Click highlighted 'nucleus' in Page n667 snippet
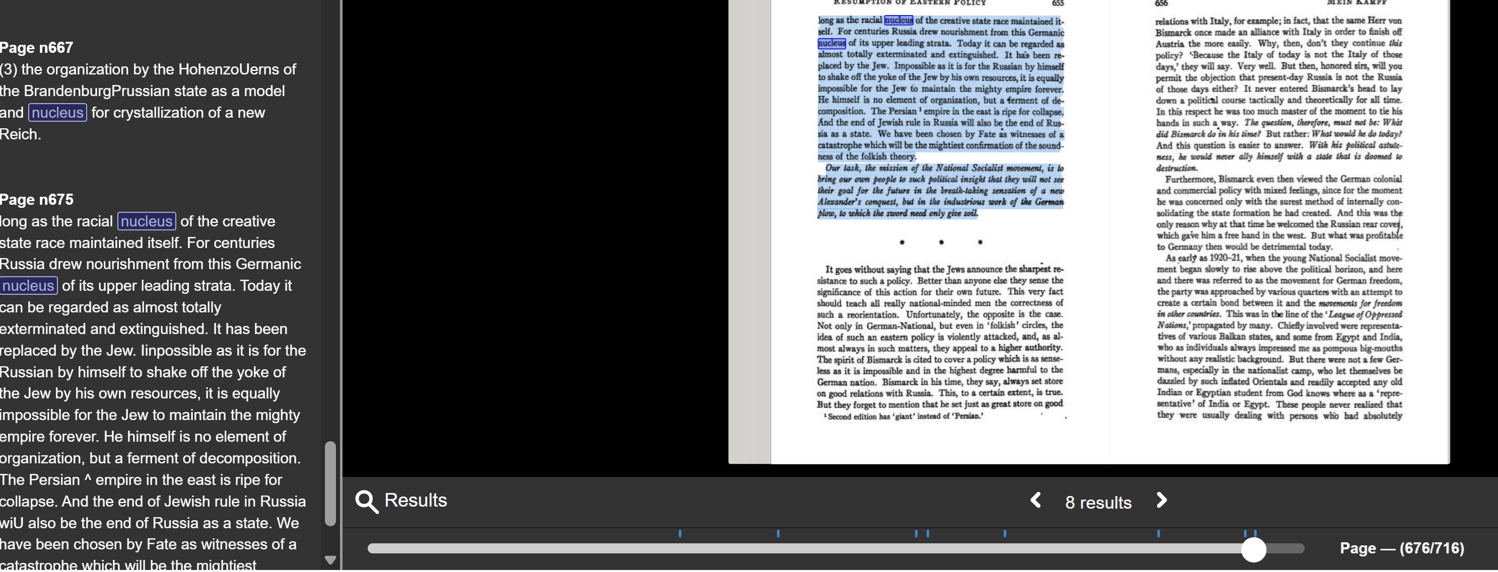1498x572 pixels. (x=57, y=113)
